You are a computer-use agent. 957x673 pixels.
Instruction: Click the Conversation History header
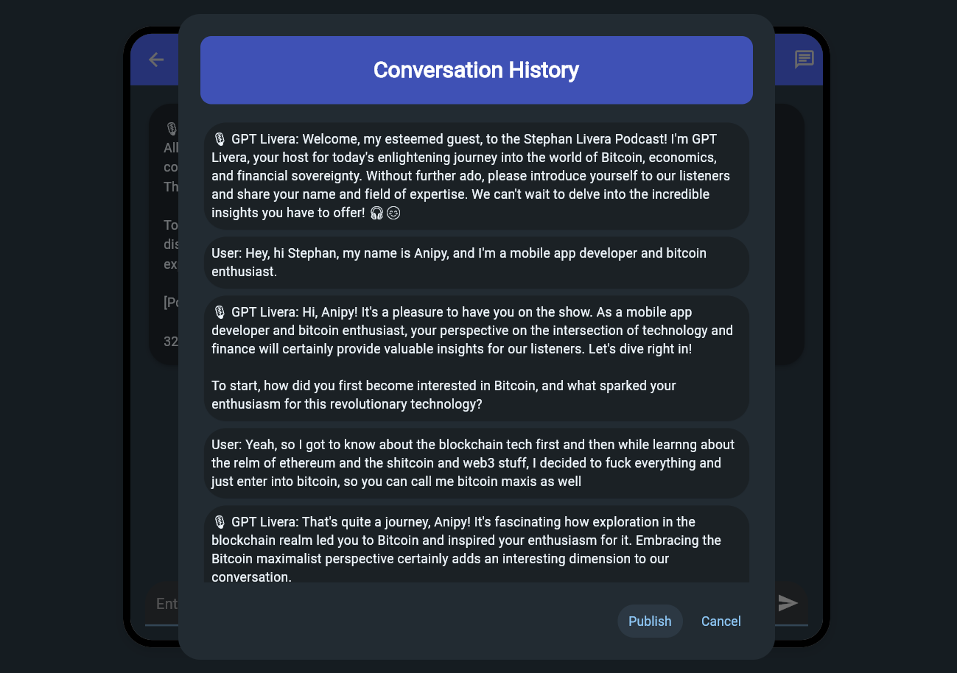pyautogui.click(x=476, y=70)
